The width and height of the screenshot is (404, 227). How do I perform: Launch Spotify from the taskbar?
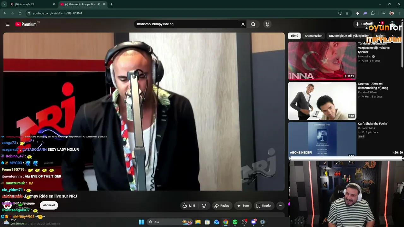coord(235,222)
